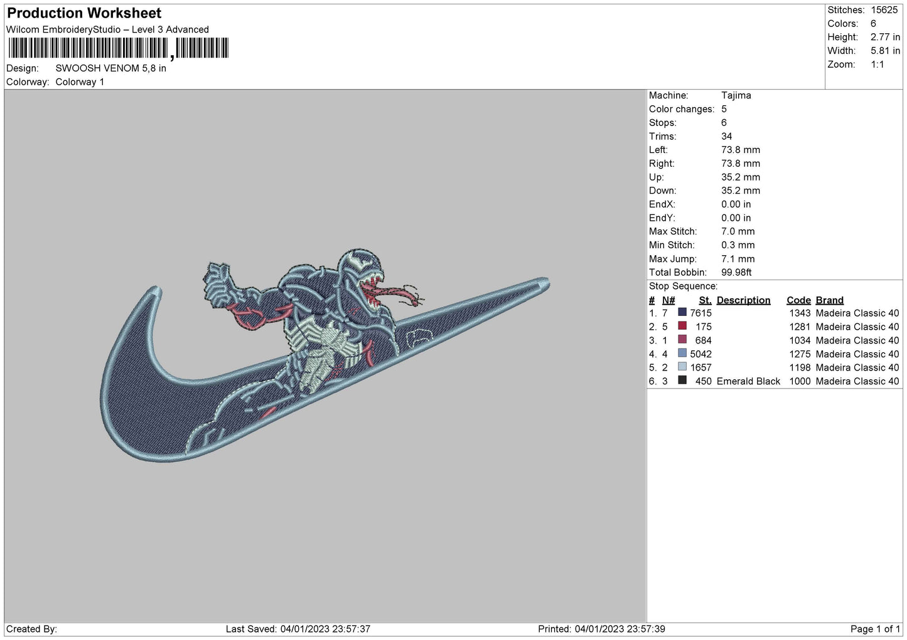
Task: Click the barcode below the software name
Action: [119, 48]
